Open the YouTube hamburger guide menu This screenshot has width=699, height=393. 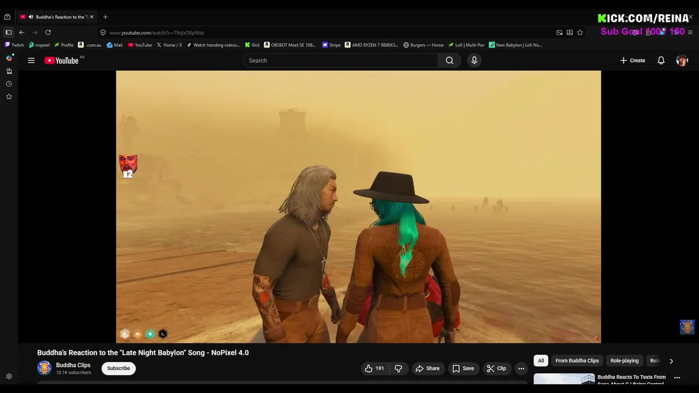31,61
